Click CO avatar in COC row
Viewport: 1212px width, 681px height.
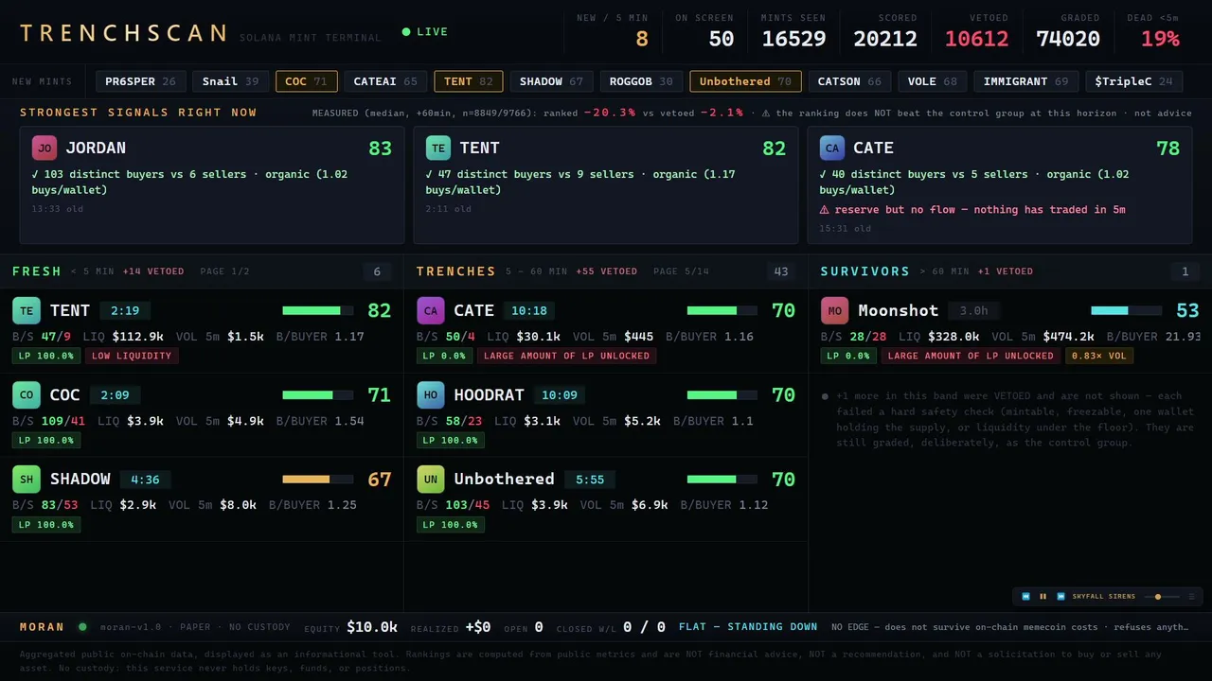(x=27, y=394)
